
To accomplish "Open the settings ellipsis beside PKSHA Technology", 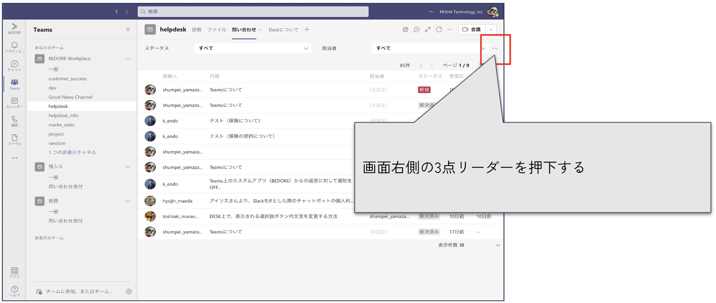I will [432, 12].
